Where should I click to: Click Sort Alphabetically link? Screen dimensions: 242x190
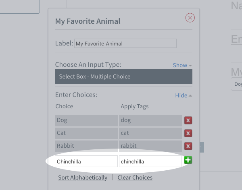coord(83,178)
